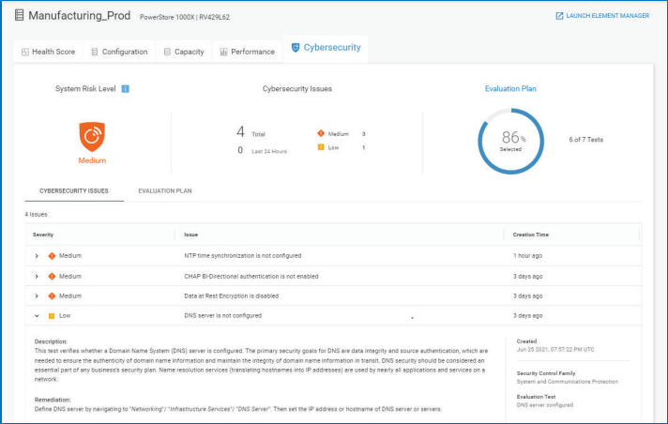The image size is (668, 424).
Task: Click the '6 of 7 Tests' text
Action: [585, 140]
